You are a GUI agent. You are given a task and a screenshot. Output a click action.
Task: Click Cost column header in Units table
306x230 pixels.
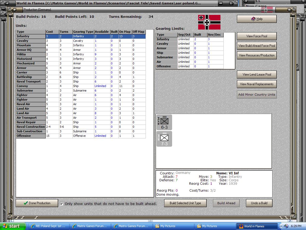[52, 32]
